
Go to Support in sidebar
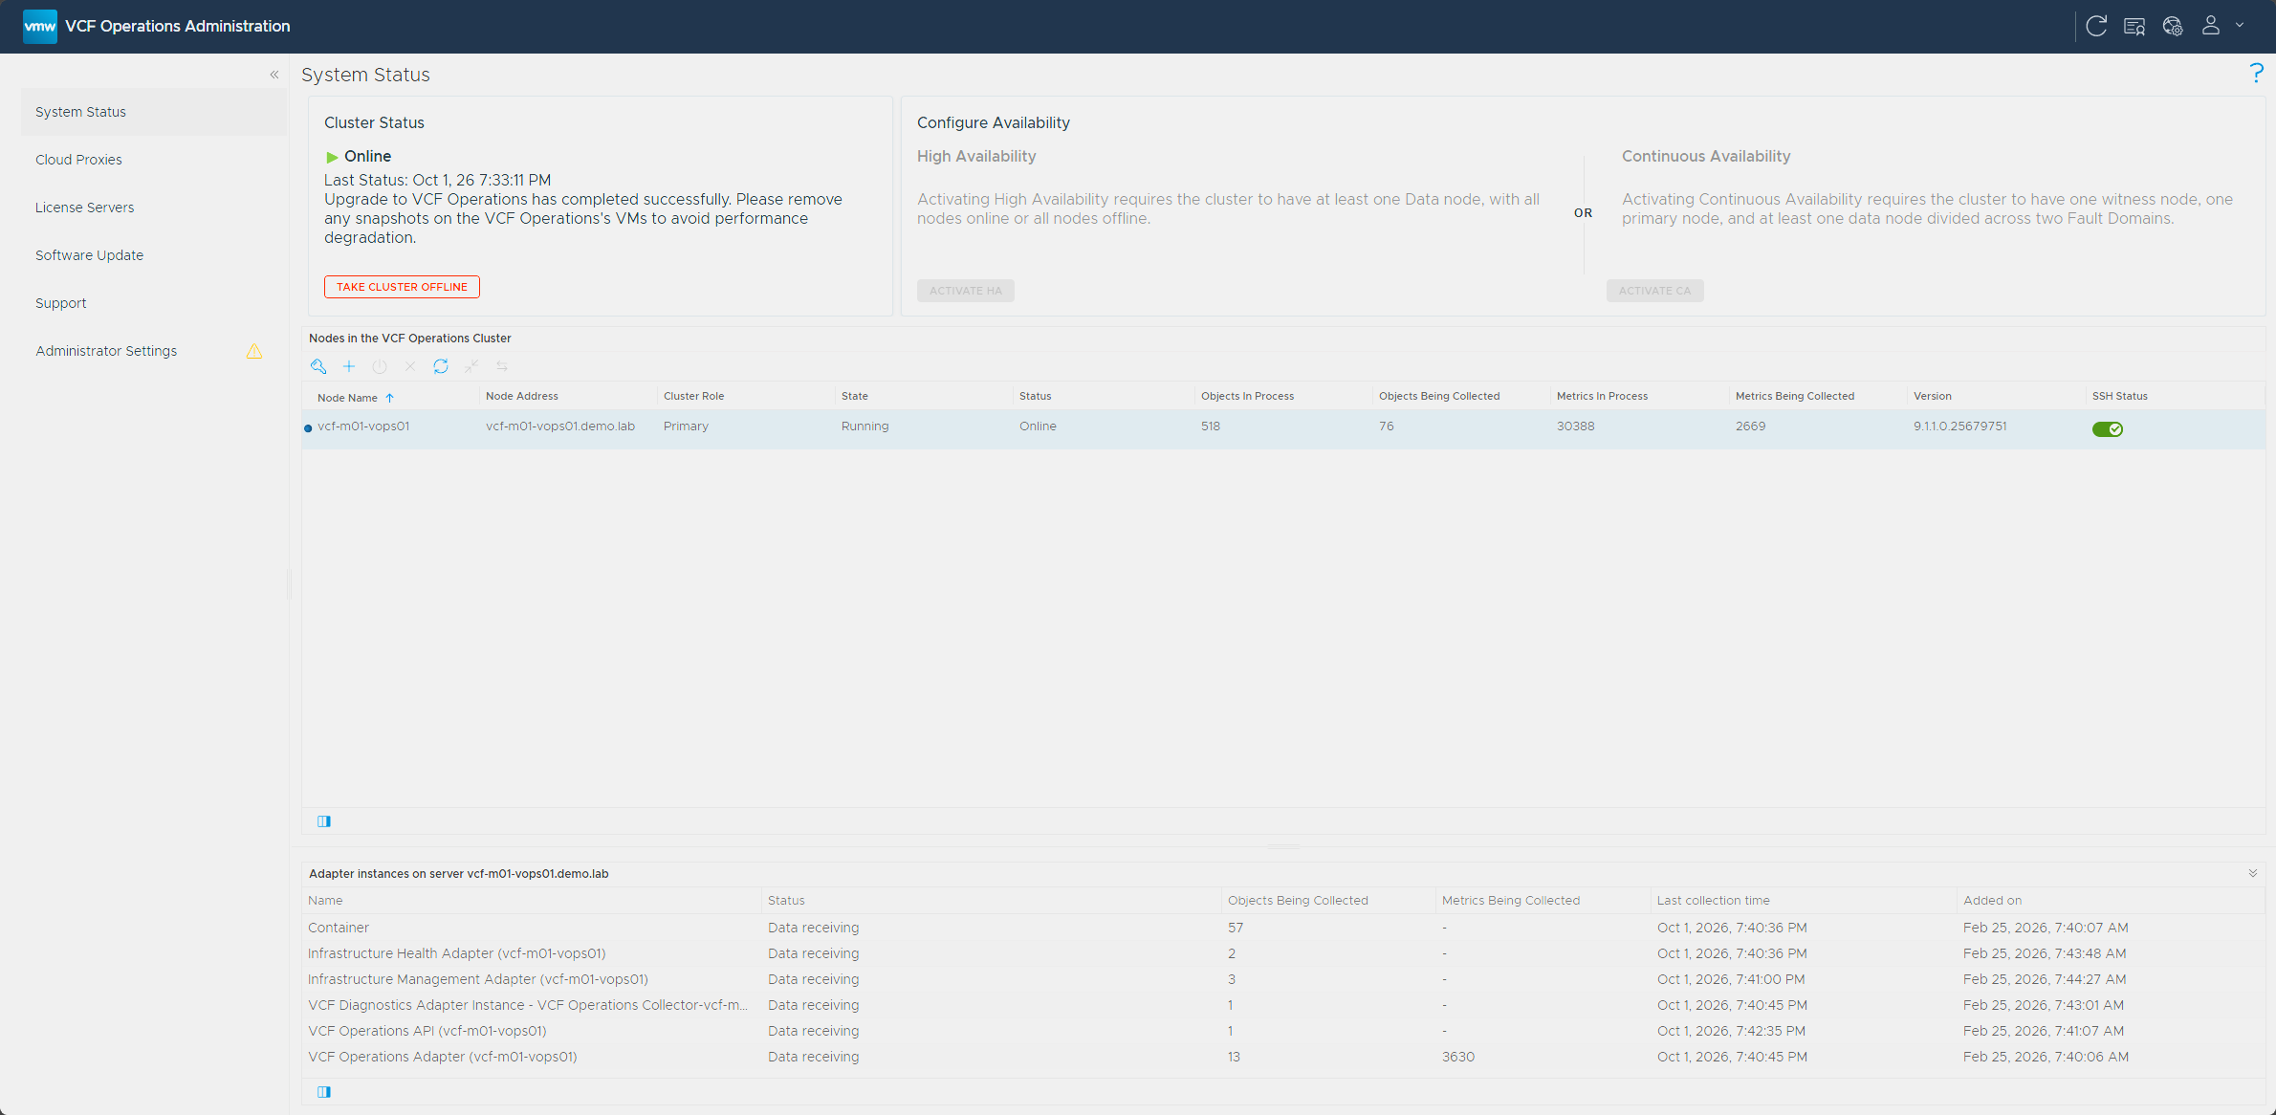click(x=153, y=303)
